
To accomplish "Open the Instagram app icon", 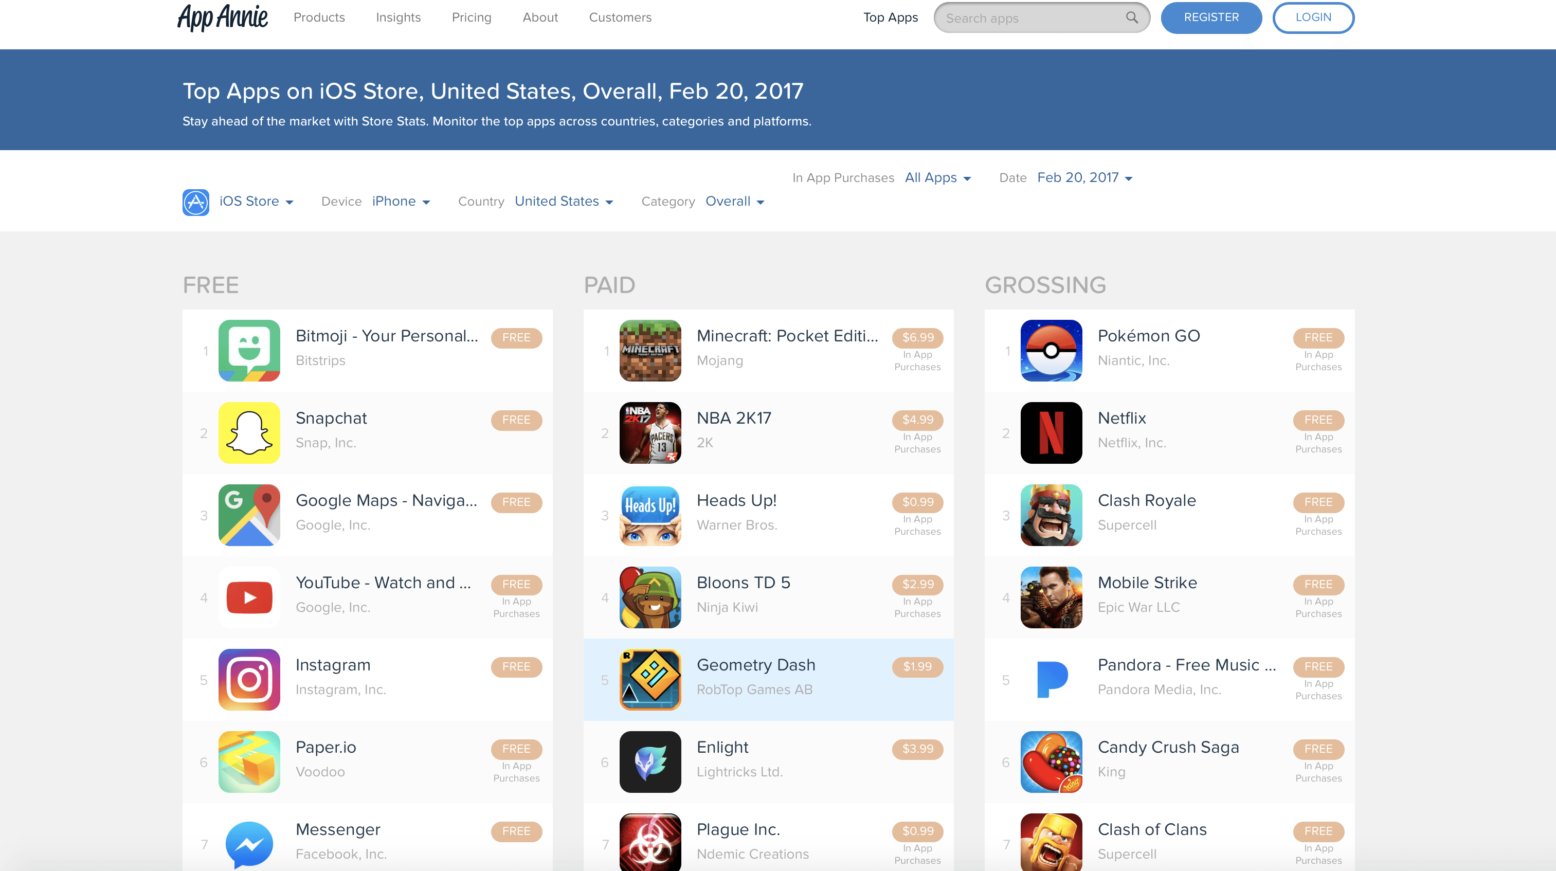I will [x=249, y=680].
